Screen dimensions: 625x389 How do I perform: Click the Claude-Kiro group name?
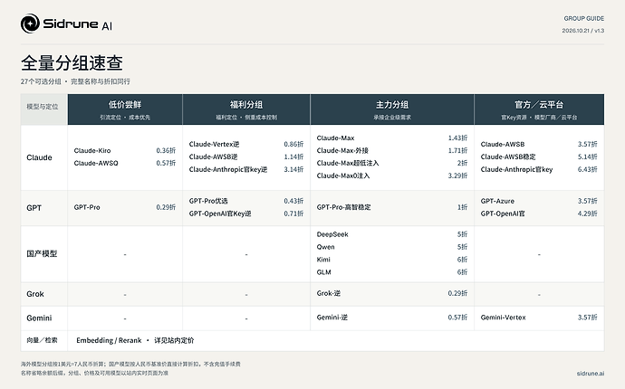pos(92,150)
